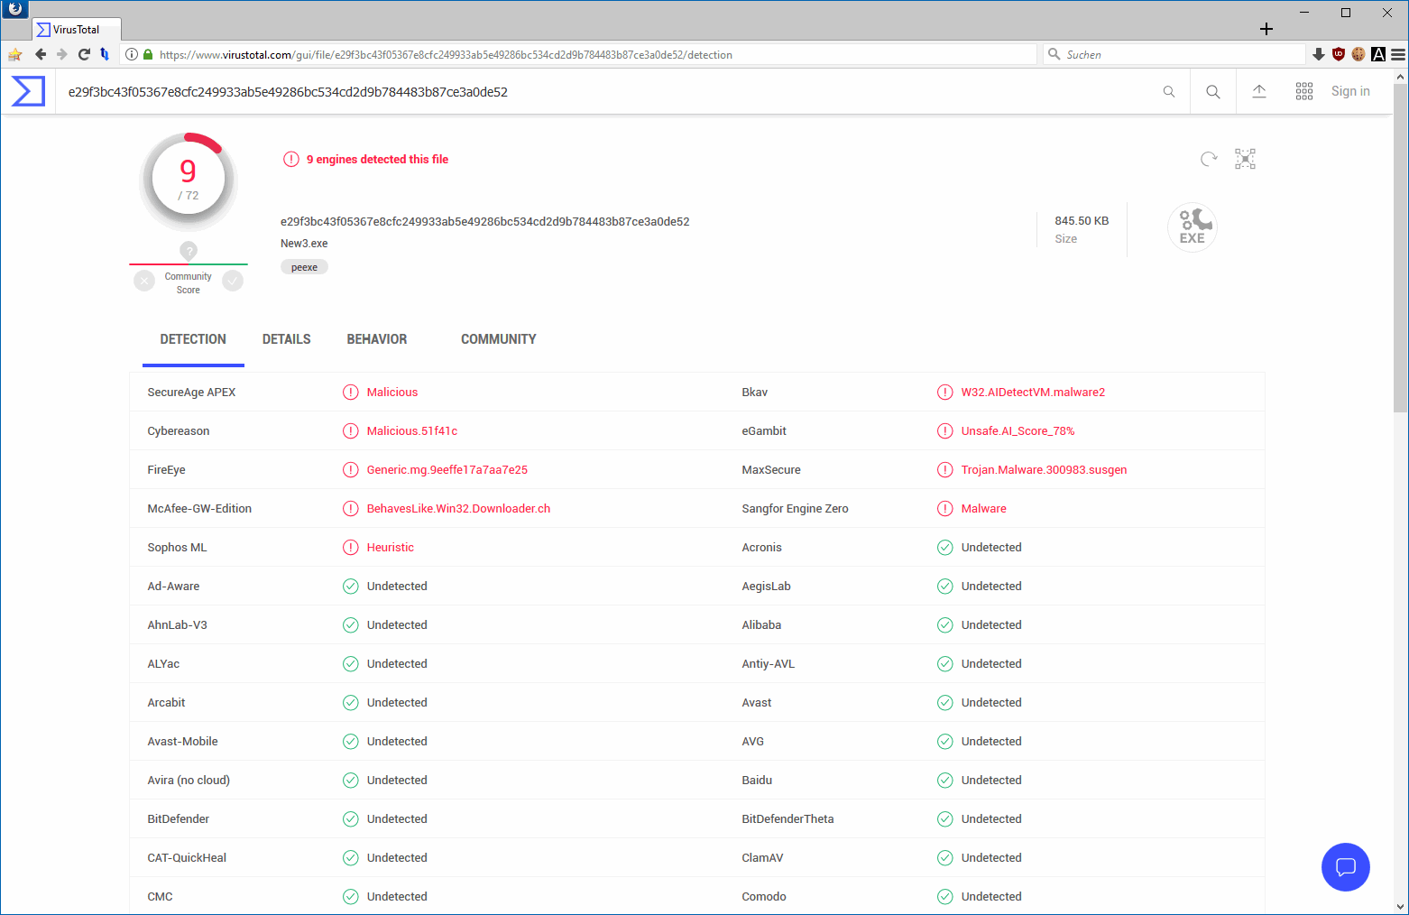The width and height of the screenshot is (1409, 915).
Task: Open a new browser tab with plus
Action: pos(1266,29)
